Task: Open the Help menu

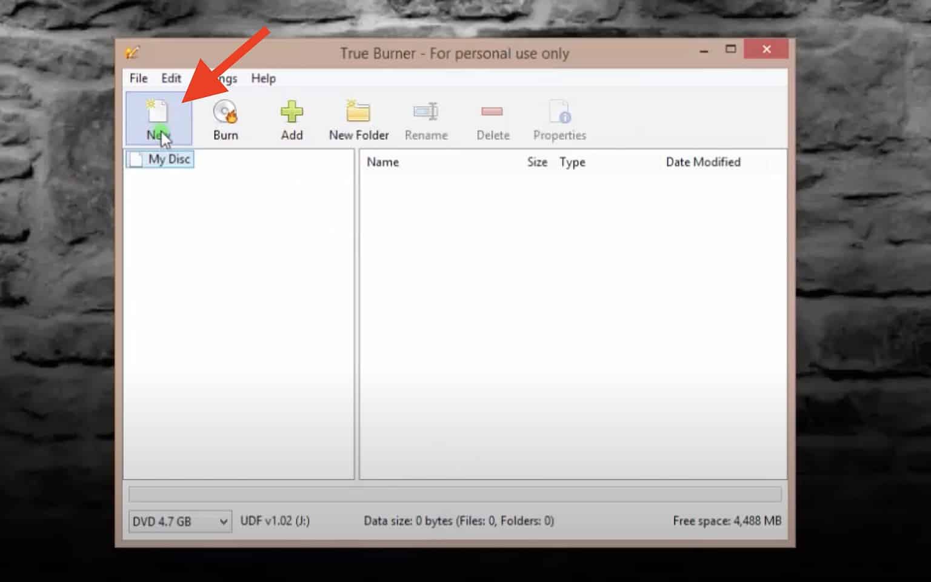Action: [263, 78]
